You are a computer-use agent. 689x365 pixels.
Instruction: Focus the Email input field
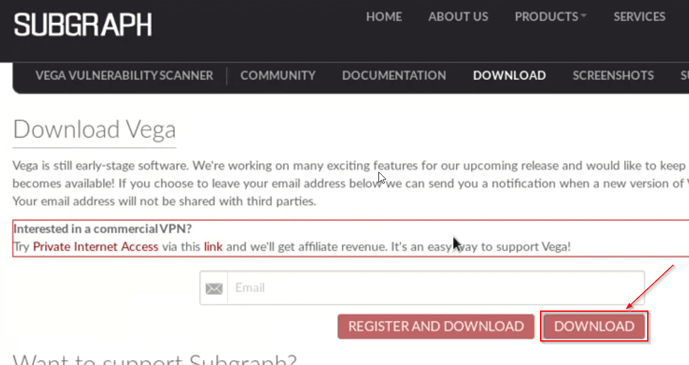point(435,288)
